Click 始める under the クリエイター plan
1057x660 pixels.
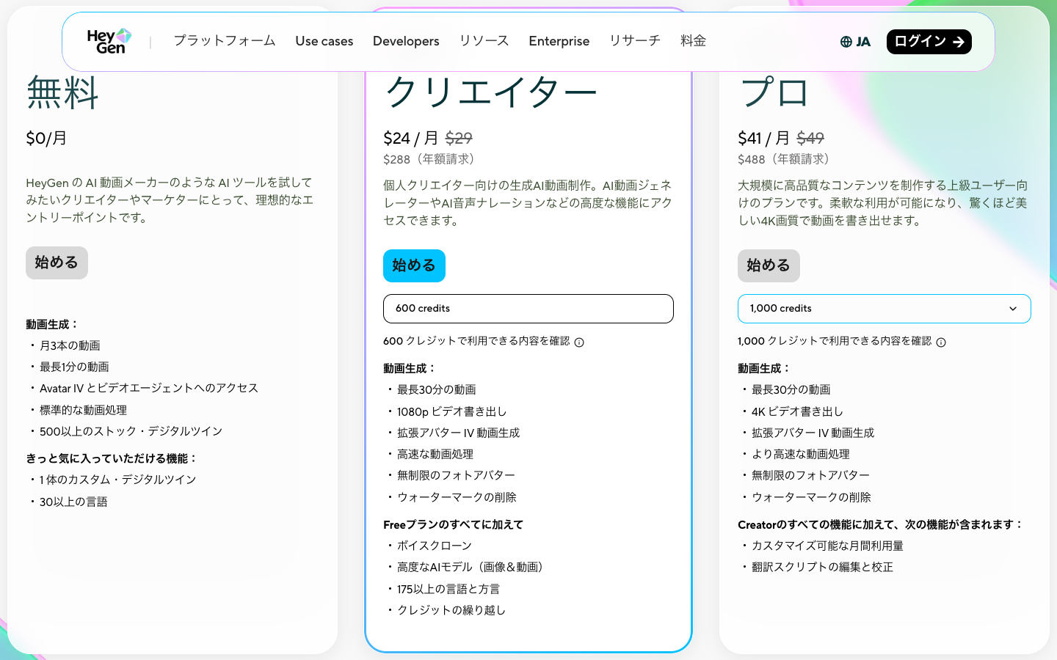414,265
